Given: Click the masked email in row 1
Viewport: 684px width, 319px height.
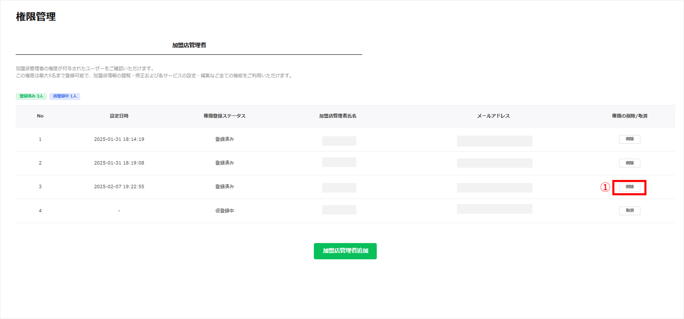Looking at the screenshot, I should [494, 141].
